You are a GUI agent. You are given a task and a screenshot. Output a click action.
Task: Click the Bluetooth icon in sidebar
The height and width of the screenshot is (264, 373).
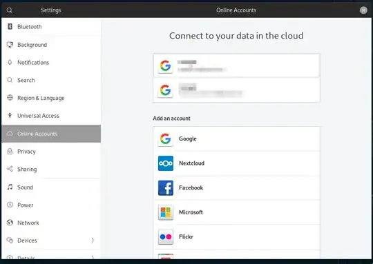10,26
